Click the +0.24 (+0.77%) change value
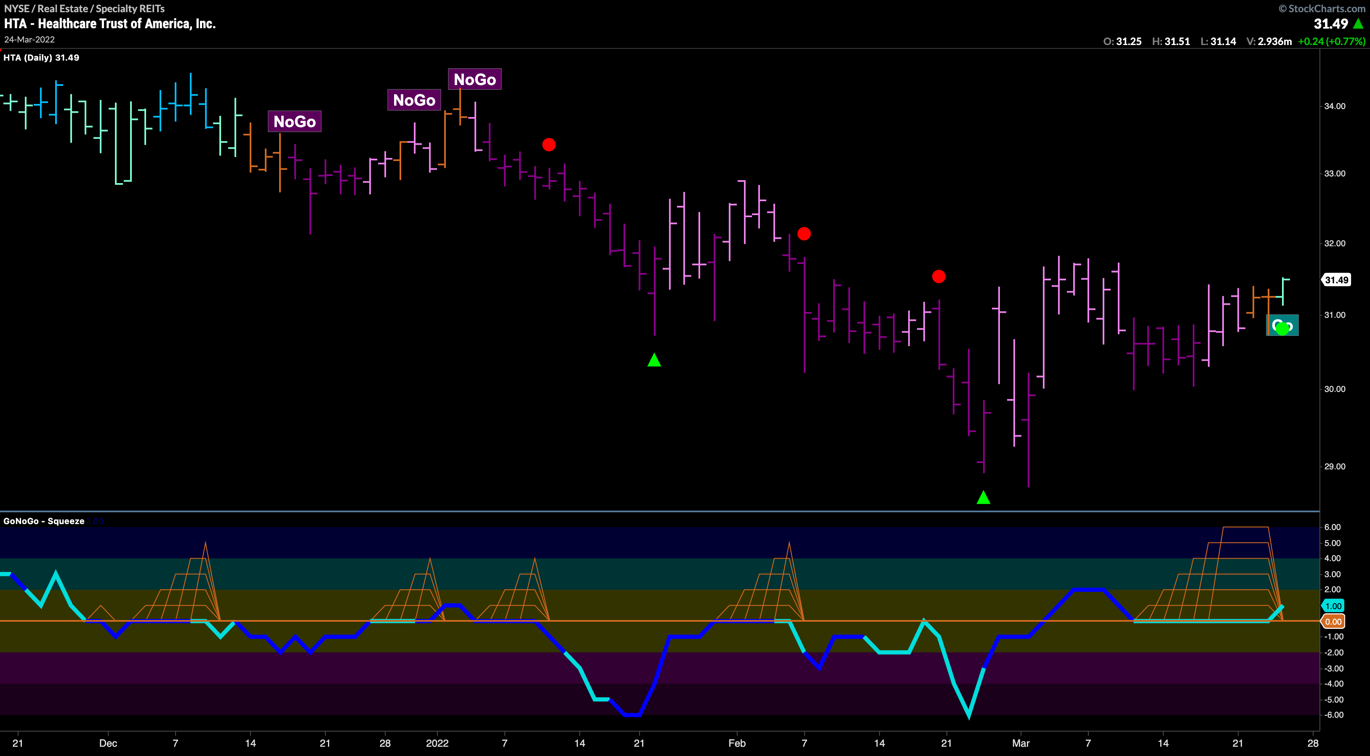 pyautogui.click(x=1332, y=42)
